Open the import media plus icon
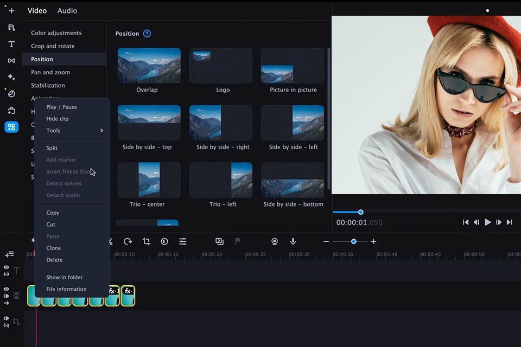Screen dimensions: 521x347 click(x=11, y=11)
